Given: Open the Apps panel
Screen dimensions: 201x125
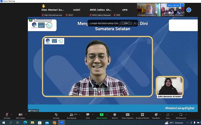Looking at the screenshot, I should pos(168,116).
